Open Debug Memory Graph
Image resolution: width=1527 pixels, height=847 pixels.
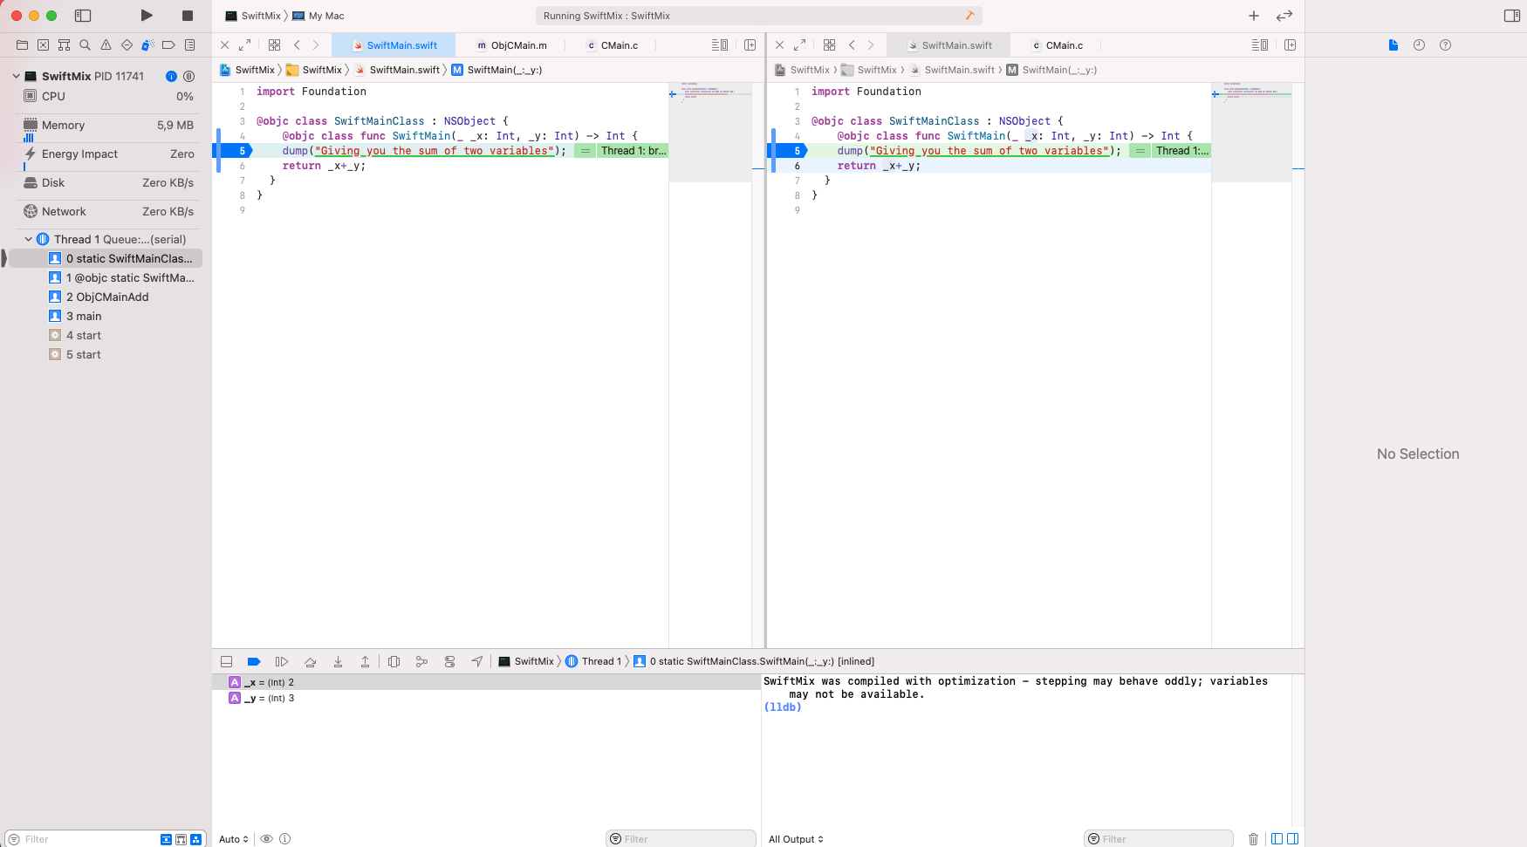coord(421,661)
